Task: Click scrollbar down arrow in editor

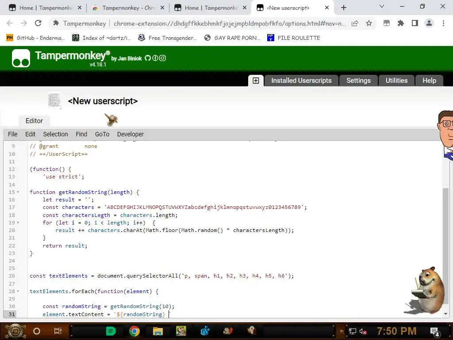Action: pos(446,314)
